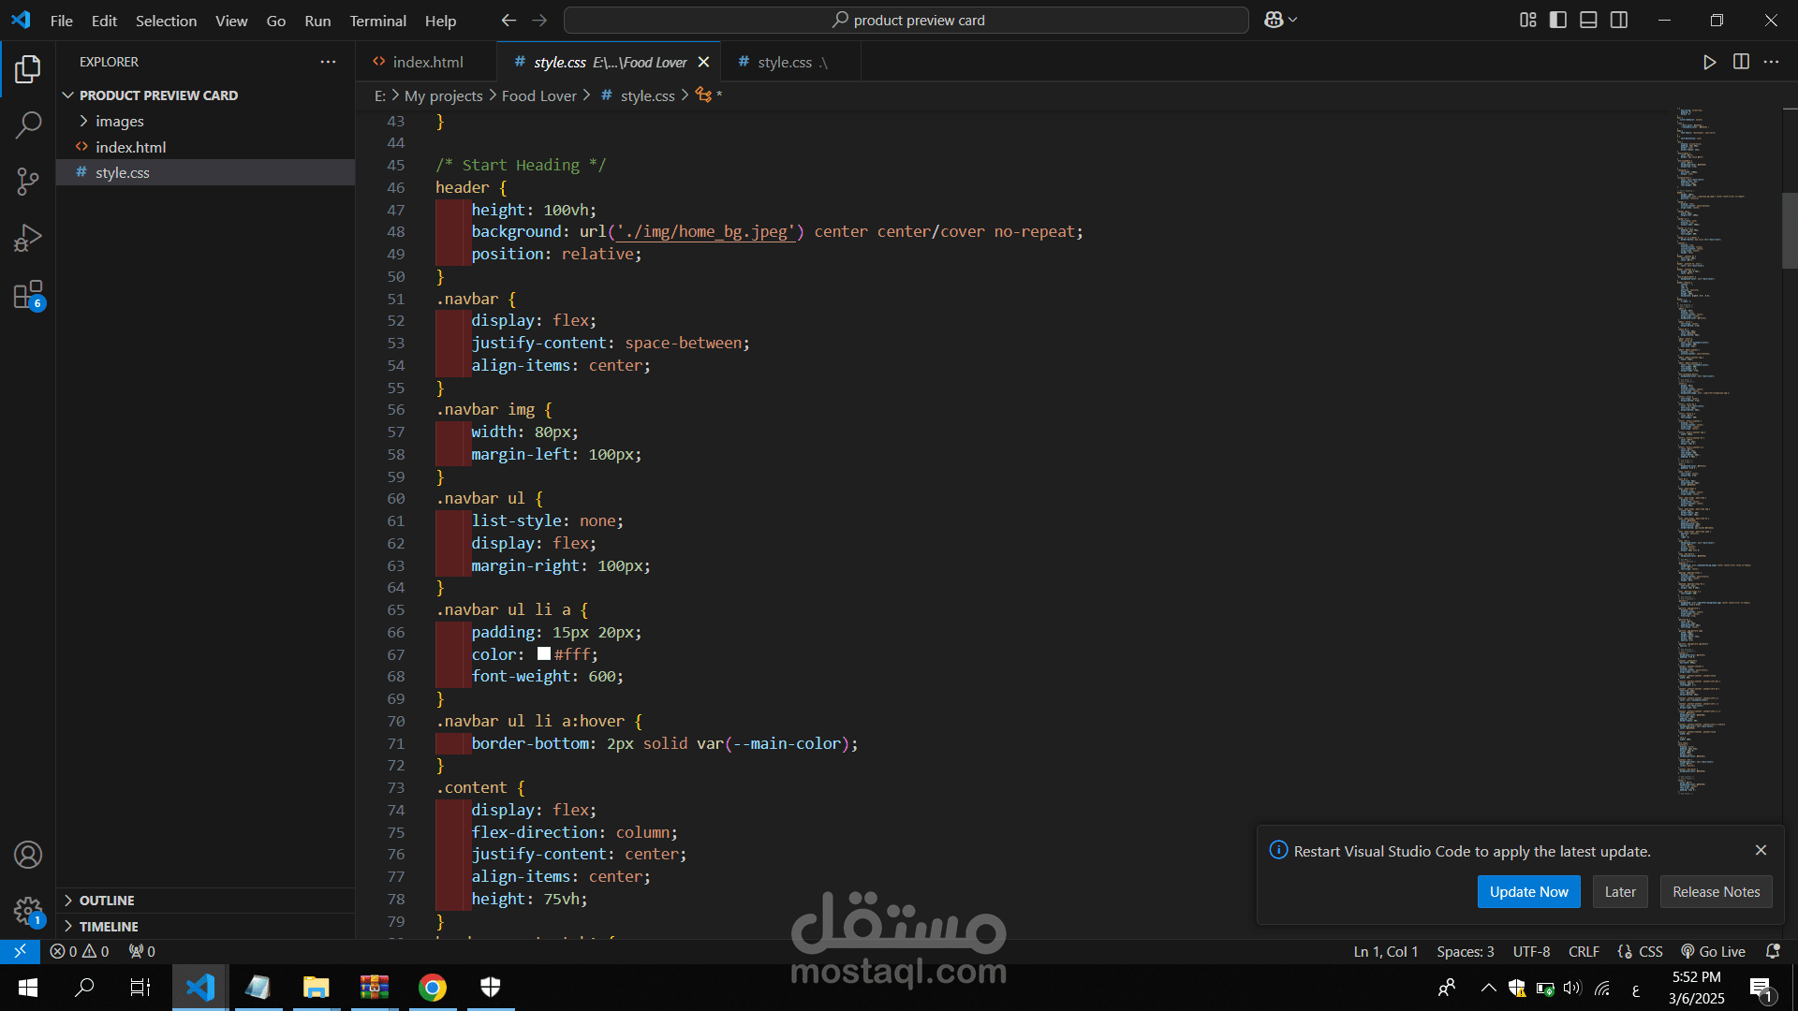Viewport: 1798px width, 1011px height.
Task: Switch to the index.html tab
Action: point(427,62)
